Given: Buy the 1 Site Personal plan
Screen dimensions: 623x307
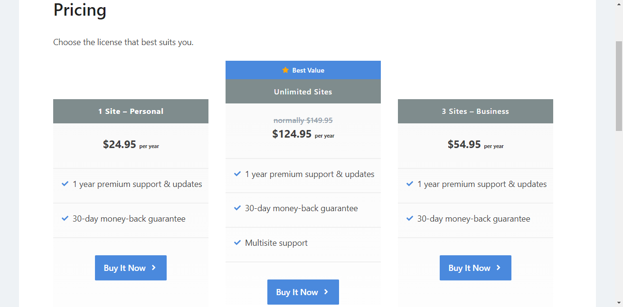Looking at the screenshot, I should (x=131, y=268).
